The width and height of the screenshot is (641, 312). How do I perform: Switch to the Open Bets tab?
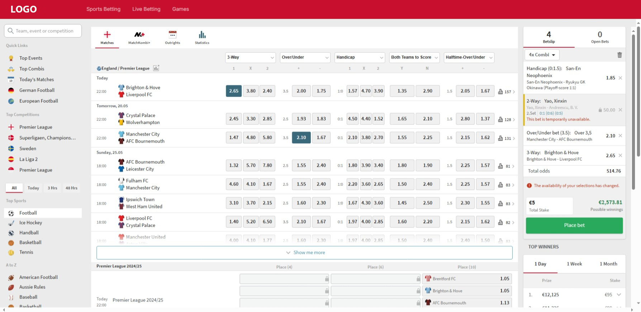(600, 37)
